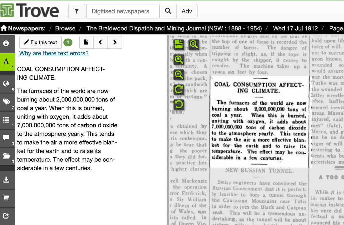344x225 pixels.
Task: Click the 'NEW RUSSIAN TUNNEL.' headline in scan
Action: (259, 171)
